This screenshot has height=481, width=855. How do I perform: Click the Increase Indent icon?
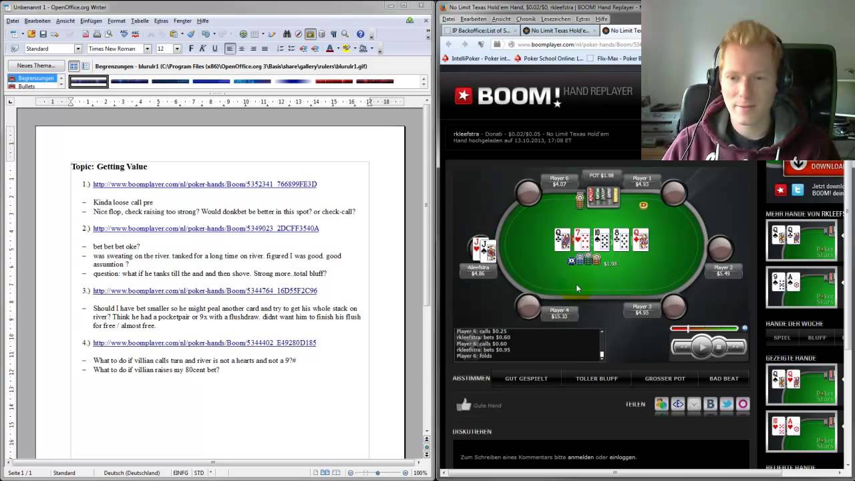(x=315, y=49)
